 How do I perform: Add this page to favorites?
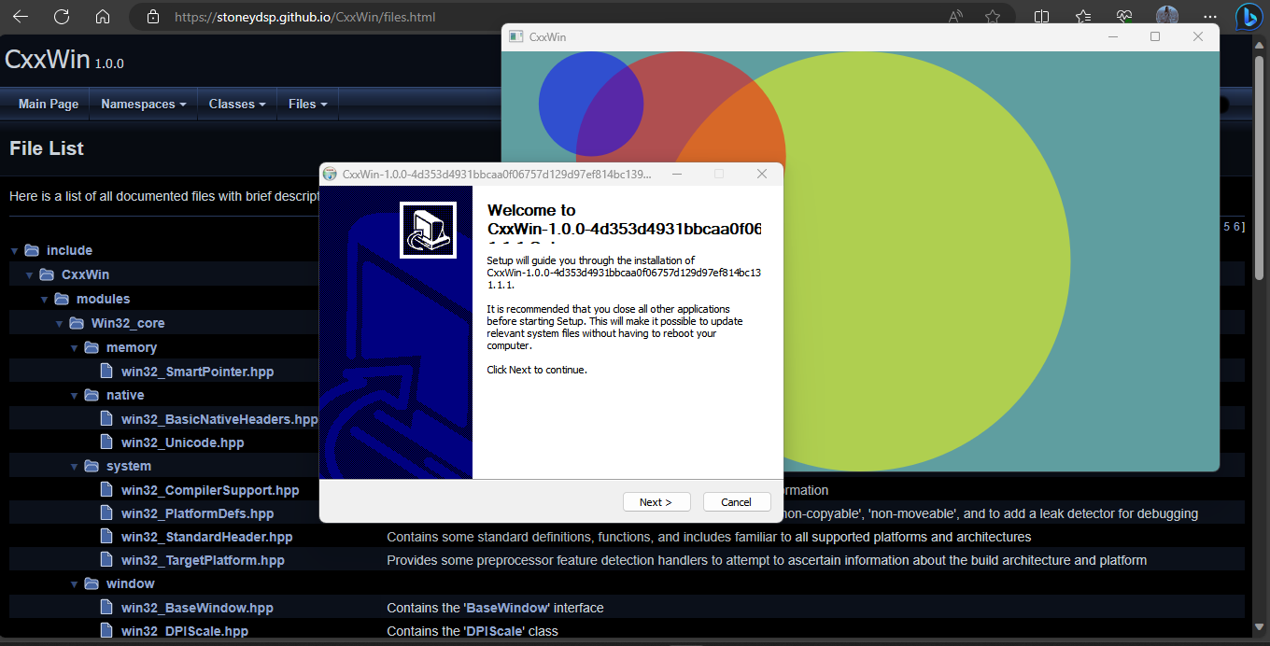click(993, 17)
